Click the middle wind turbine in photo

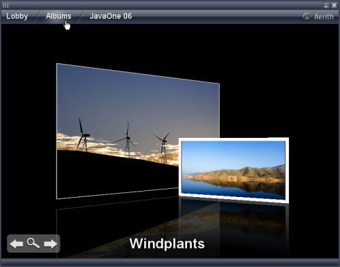click(127, 141)
